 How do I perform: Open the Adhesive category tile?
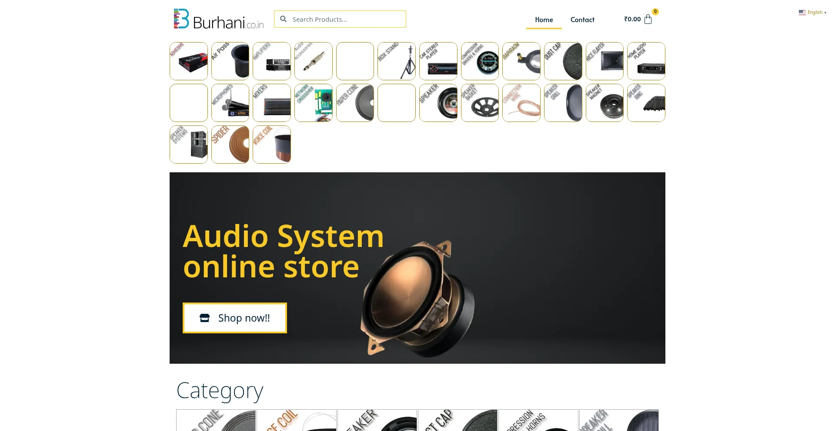189,61
